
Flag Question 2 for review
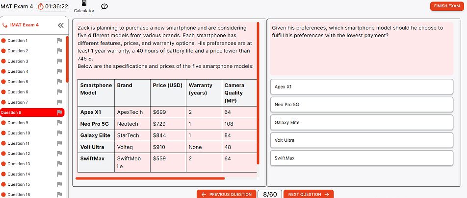pos(59,51)
